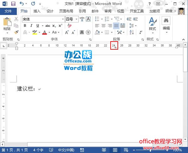Apply enclosed character (circled 字)
This screenshot has width=188, height=153.
pyautogui.click(x=88, y=32)
